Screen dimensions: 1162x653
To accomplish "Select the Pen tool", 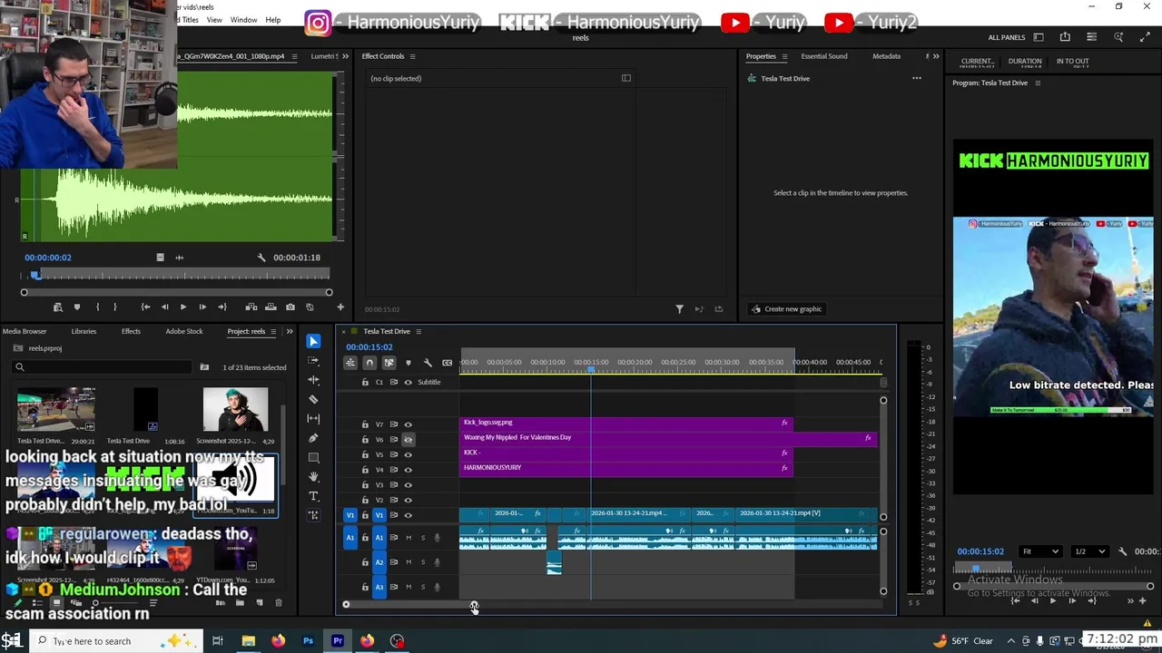I will tap(313, 438).
